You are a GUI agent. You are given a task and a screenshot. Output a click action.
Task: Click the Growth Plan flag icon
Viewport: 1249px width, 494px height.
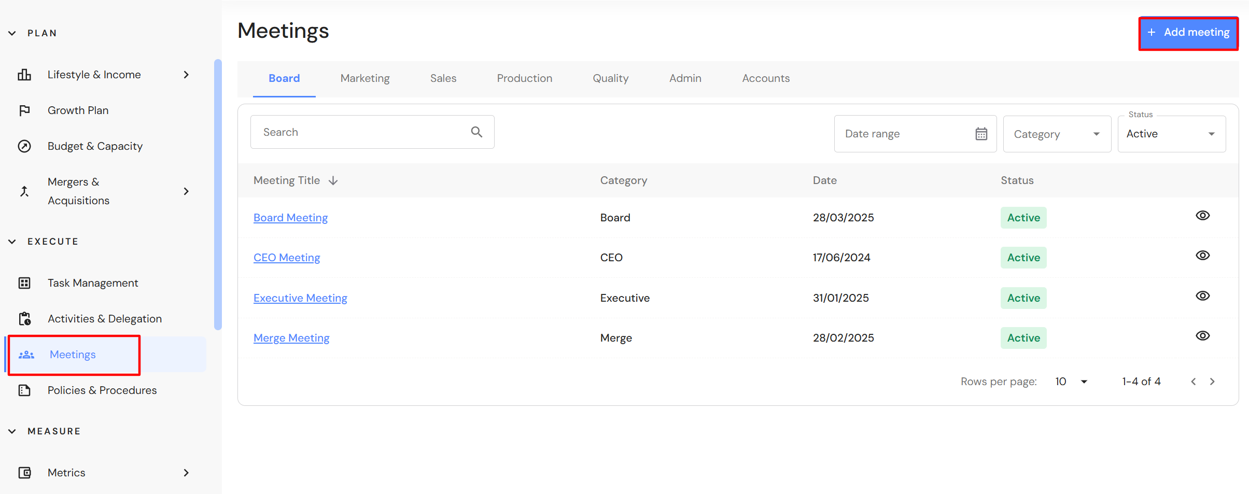[x=24, y=110]
